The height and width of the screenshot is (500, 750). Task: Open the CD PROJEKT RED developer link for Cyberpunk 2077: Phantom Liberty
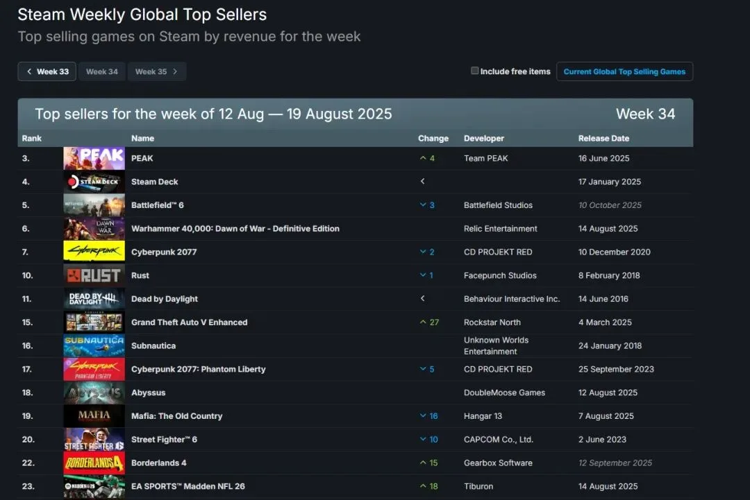pos(498,369)
